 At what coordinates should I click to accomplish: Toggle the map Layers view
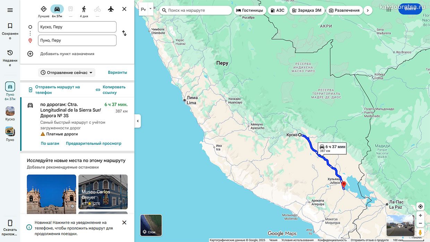151,225
